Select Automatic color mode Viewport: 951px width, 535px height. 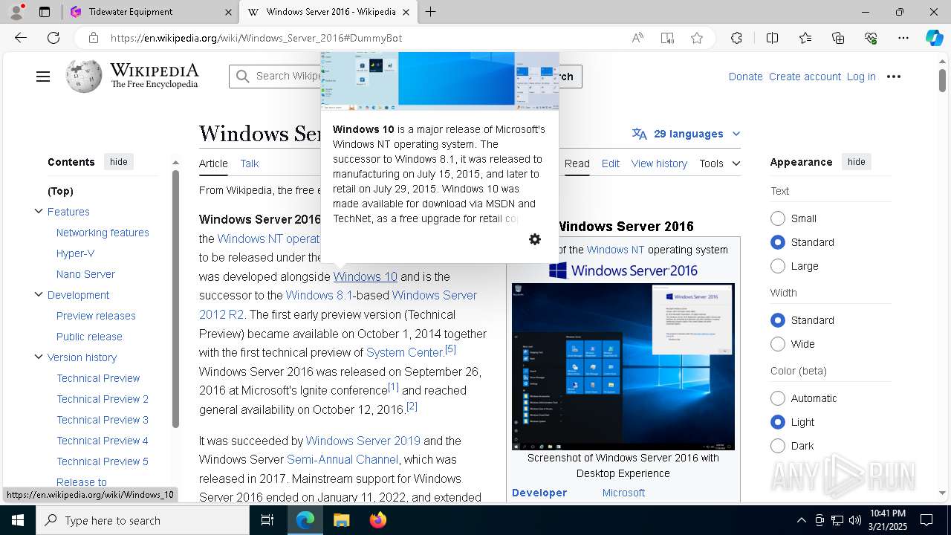(x=778, y=398)
